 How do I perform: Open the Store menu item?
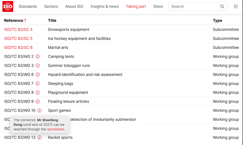pyautogui.click(x=158, y=6)
